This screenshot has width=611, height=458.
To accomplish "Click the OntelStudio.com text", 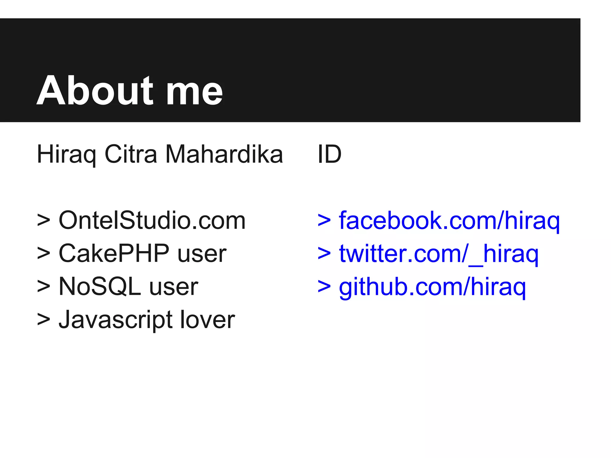I will pyautogui.click(x=152, y=221).
